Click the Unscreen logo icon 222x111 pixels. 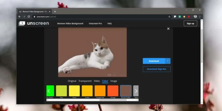tap(22, 24)
